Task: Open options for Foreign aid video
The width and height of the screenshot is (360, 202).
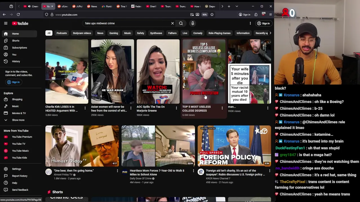Action: tap(269, 171)
